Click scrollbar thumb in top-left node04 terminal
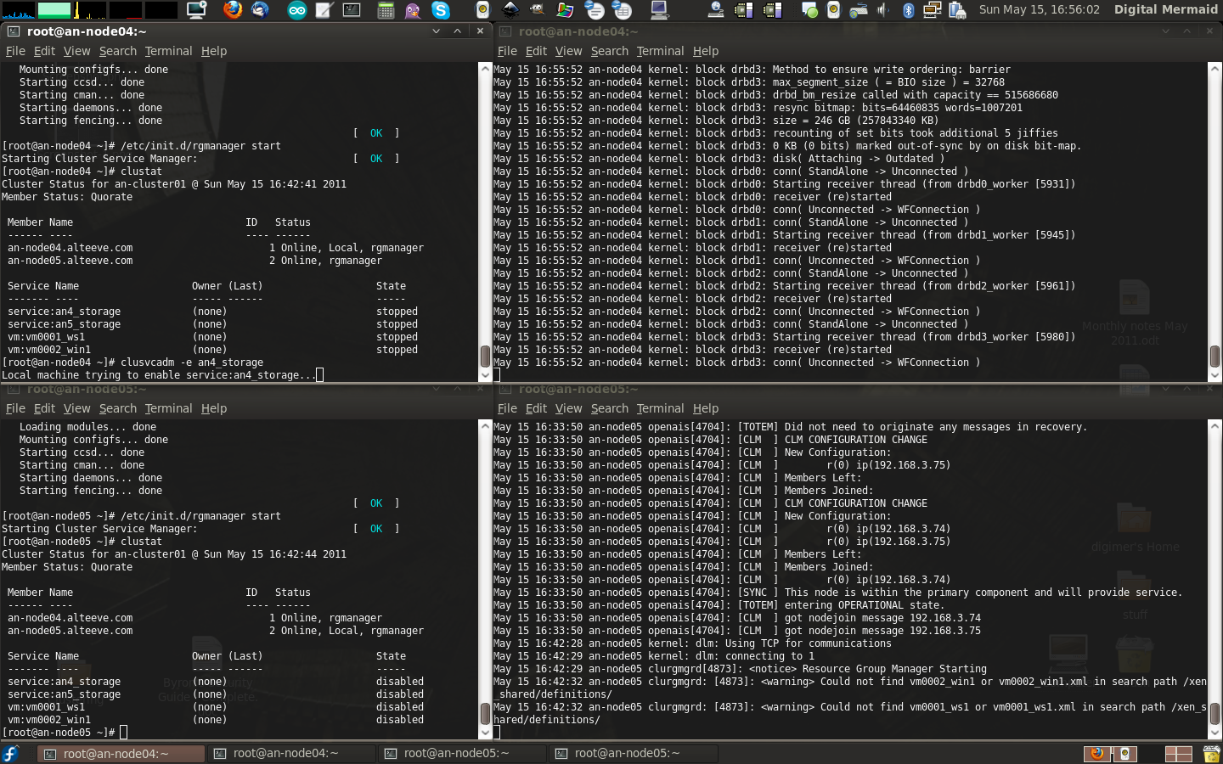 click(x=486, y=356)
